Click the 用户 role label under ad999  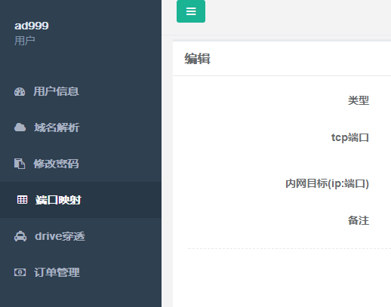click(25, 41)
